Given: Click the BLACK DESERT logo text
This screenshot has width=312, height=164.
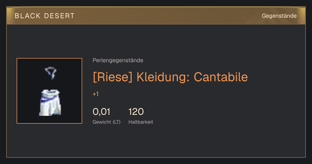Looking at the screenshot, I should click(x=45, y=16).
